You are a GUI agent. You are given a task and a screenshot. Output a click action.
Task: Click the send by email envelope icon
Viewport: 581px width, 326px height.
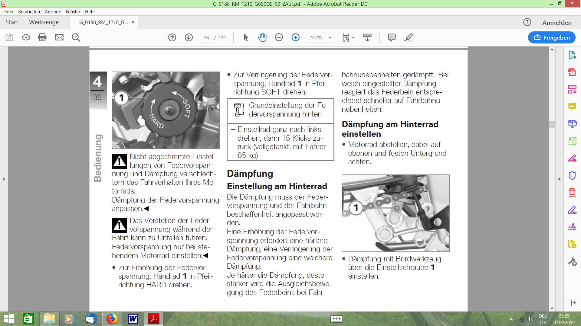[59, 37]
